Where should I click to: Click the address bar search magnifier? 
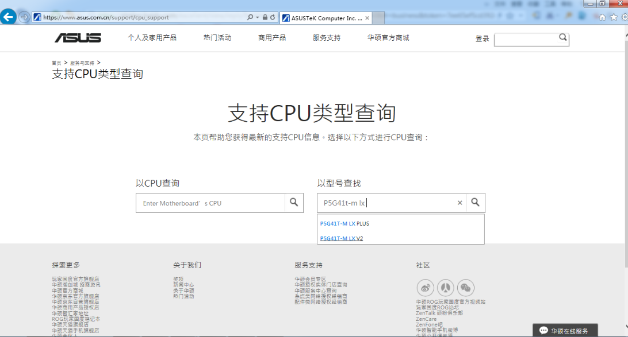pos(250,17)
